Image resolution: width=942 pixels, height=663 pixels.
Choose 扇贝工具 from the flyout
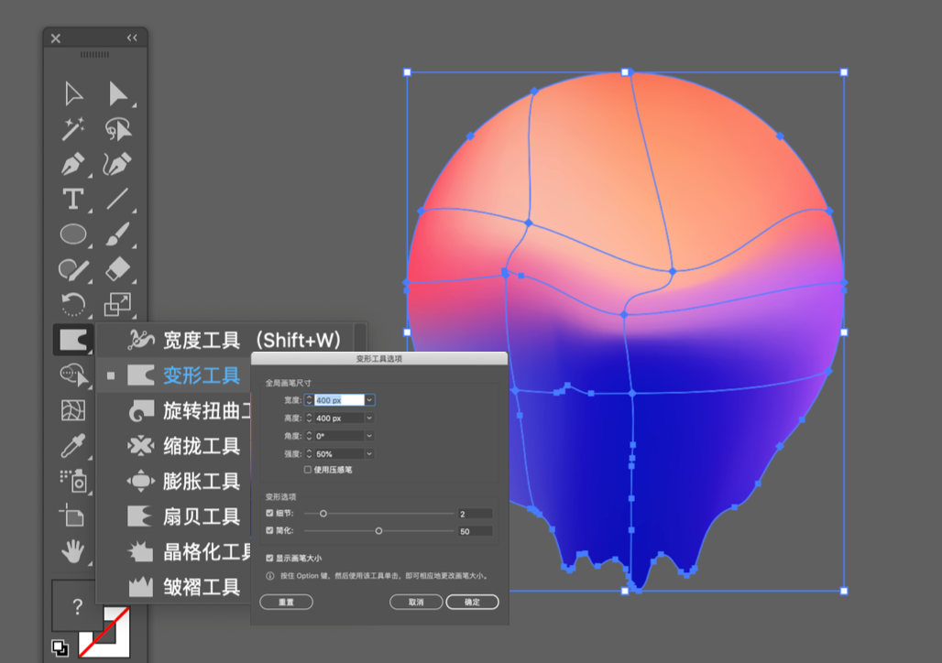tap(174, 516)
